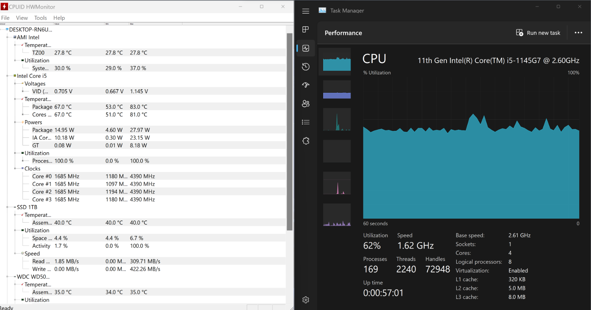The height and width of the screenshot is (310, 591).
Task: Open the Details page in Task Manager
Action: click(x=305, y=122)
